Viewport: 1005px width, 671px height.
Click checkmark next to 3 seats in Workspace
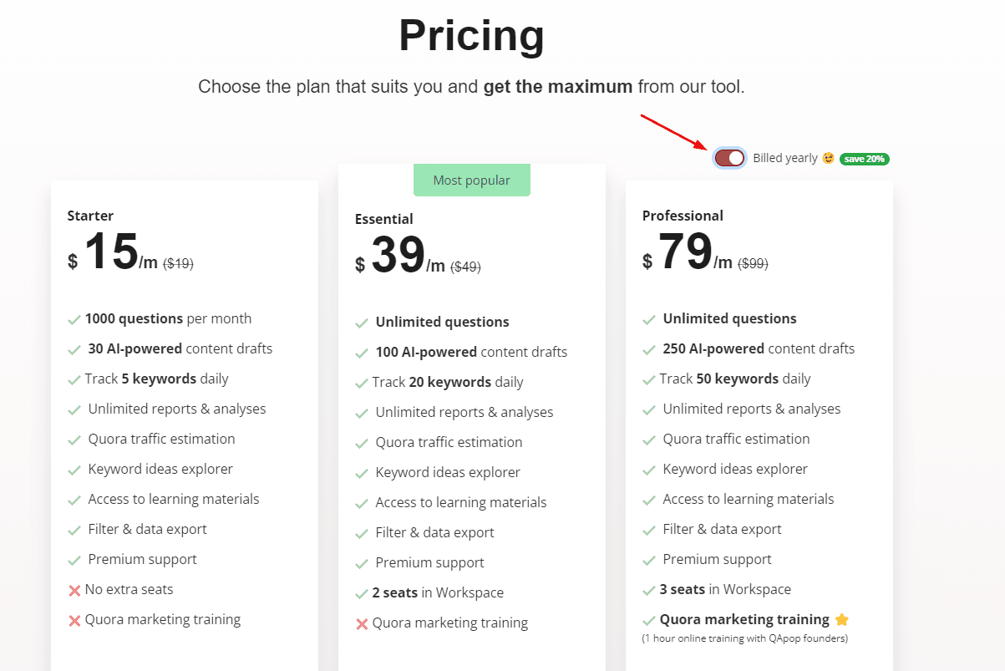649,591
